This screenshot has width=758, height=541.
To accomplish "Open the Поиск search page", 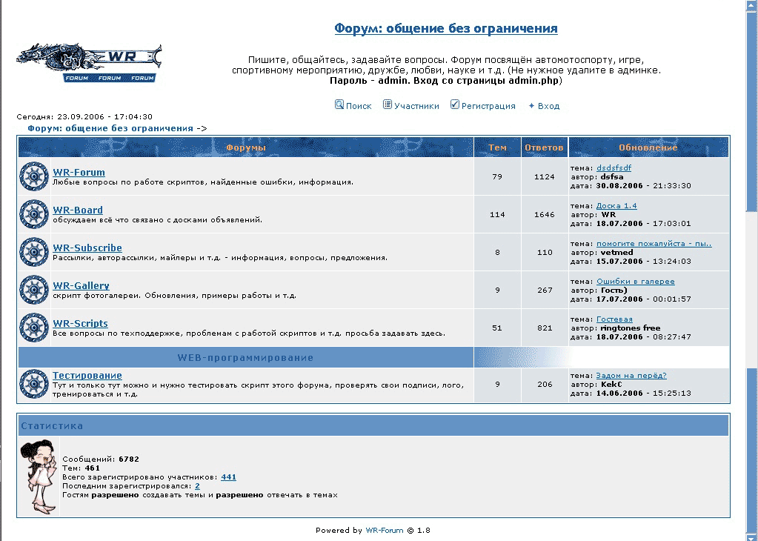I will (359, 106).
